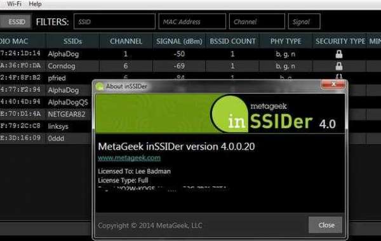Click the green inSSIDer logo banner
The width and height of the screenshot is (381, 241).
pos(220,114)
